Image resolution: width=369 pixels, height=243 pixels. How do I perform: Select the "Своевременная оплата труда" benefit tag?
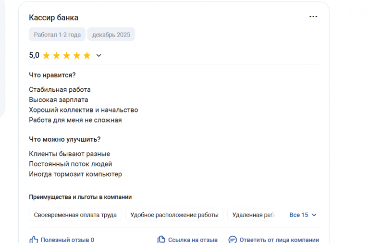pyautogui.click(x=75, y=215)
